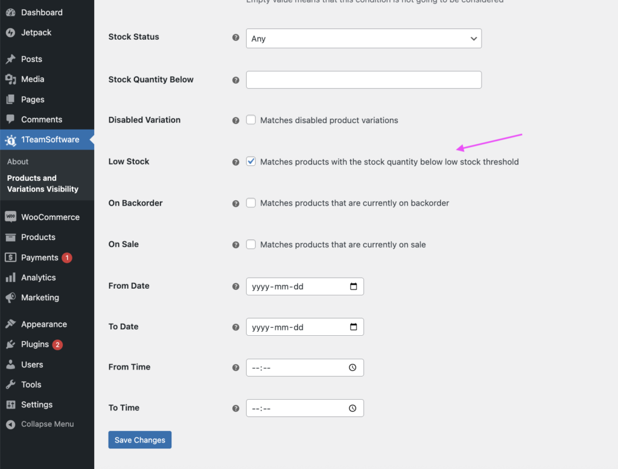The image size is (618, 469).
Task: Open the Payments menu item
Action: (39, 257)
